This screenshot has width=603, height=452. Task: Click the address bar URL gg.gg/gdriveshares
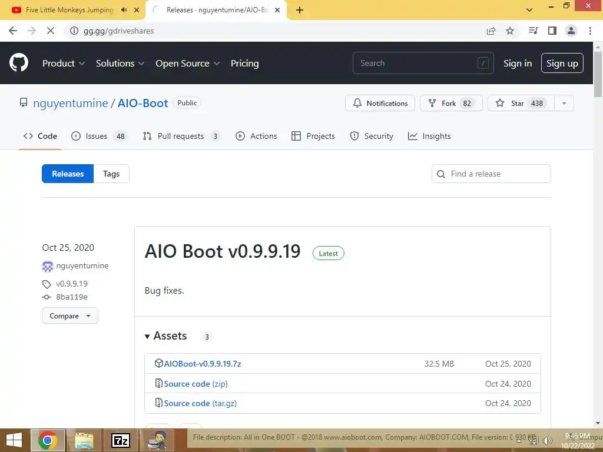coord(118,31)
